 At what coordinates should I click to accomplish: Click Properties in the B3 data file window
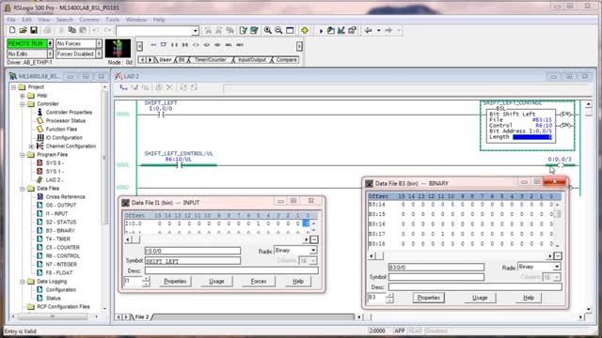[x=429, y=298]
